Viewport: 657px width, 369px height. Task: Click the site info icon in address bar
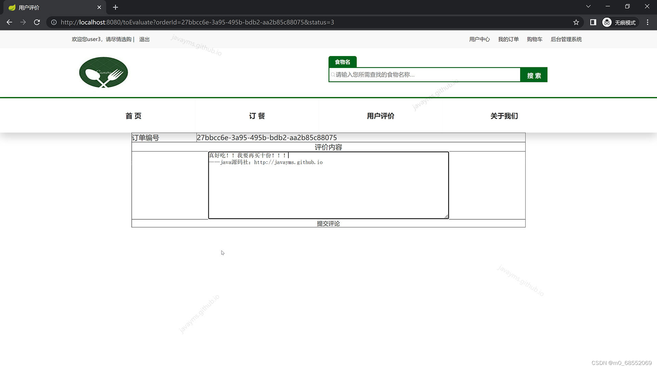tap(54, 22)
